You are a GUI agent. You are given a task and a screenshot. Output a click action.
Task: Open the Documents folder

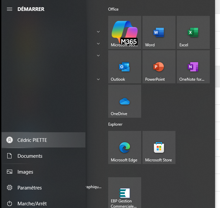tap(44, 156)
